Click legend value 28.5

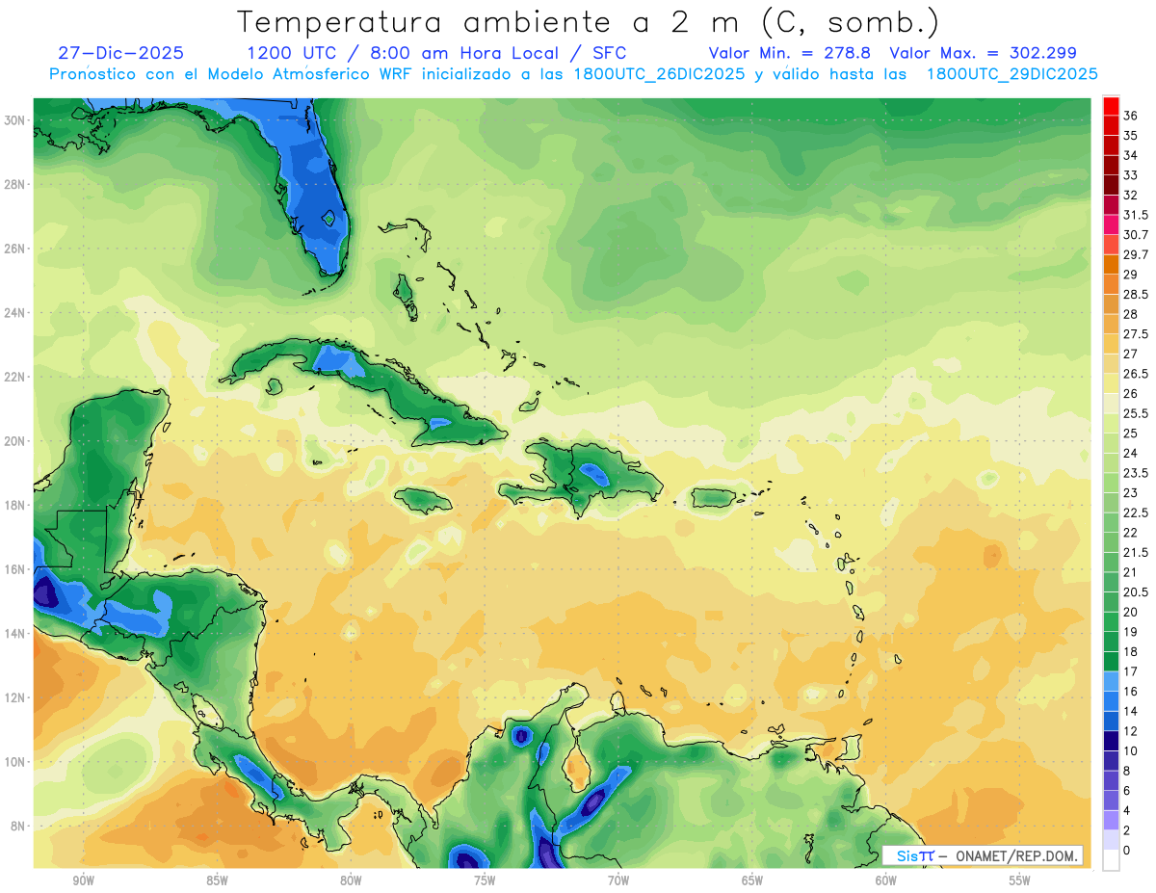[x=1135, y=294]
